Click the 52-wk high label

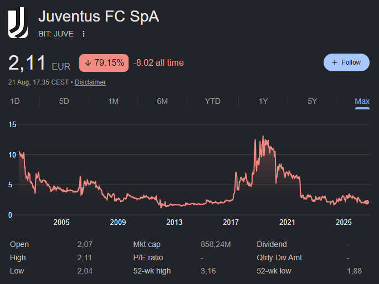pyautogui.click(x=152, y=271)
